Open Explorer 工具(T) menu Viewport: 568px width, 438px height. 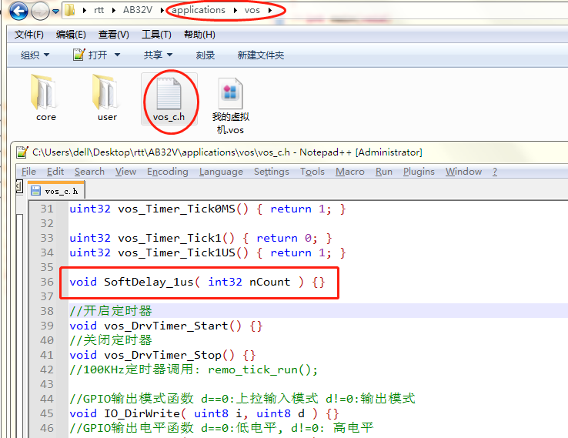tap(156, 35)
